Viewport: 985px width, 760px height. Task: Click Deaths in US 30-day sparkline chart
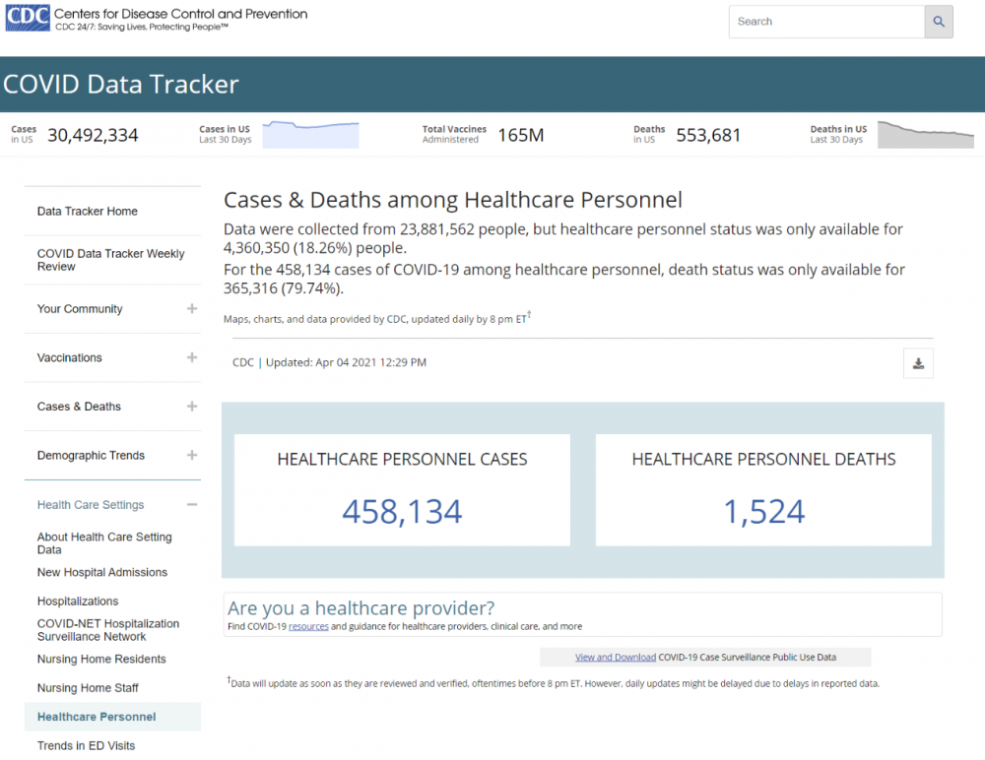[x=925, y=135]
